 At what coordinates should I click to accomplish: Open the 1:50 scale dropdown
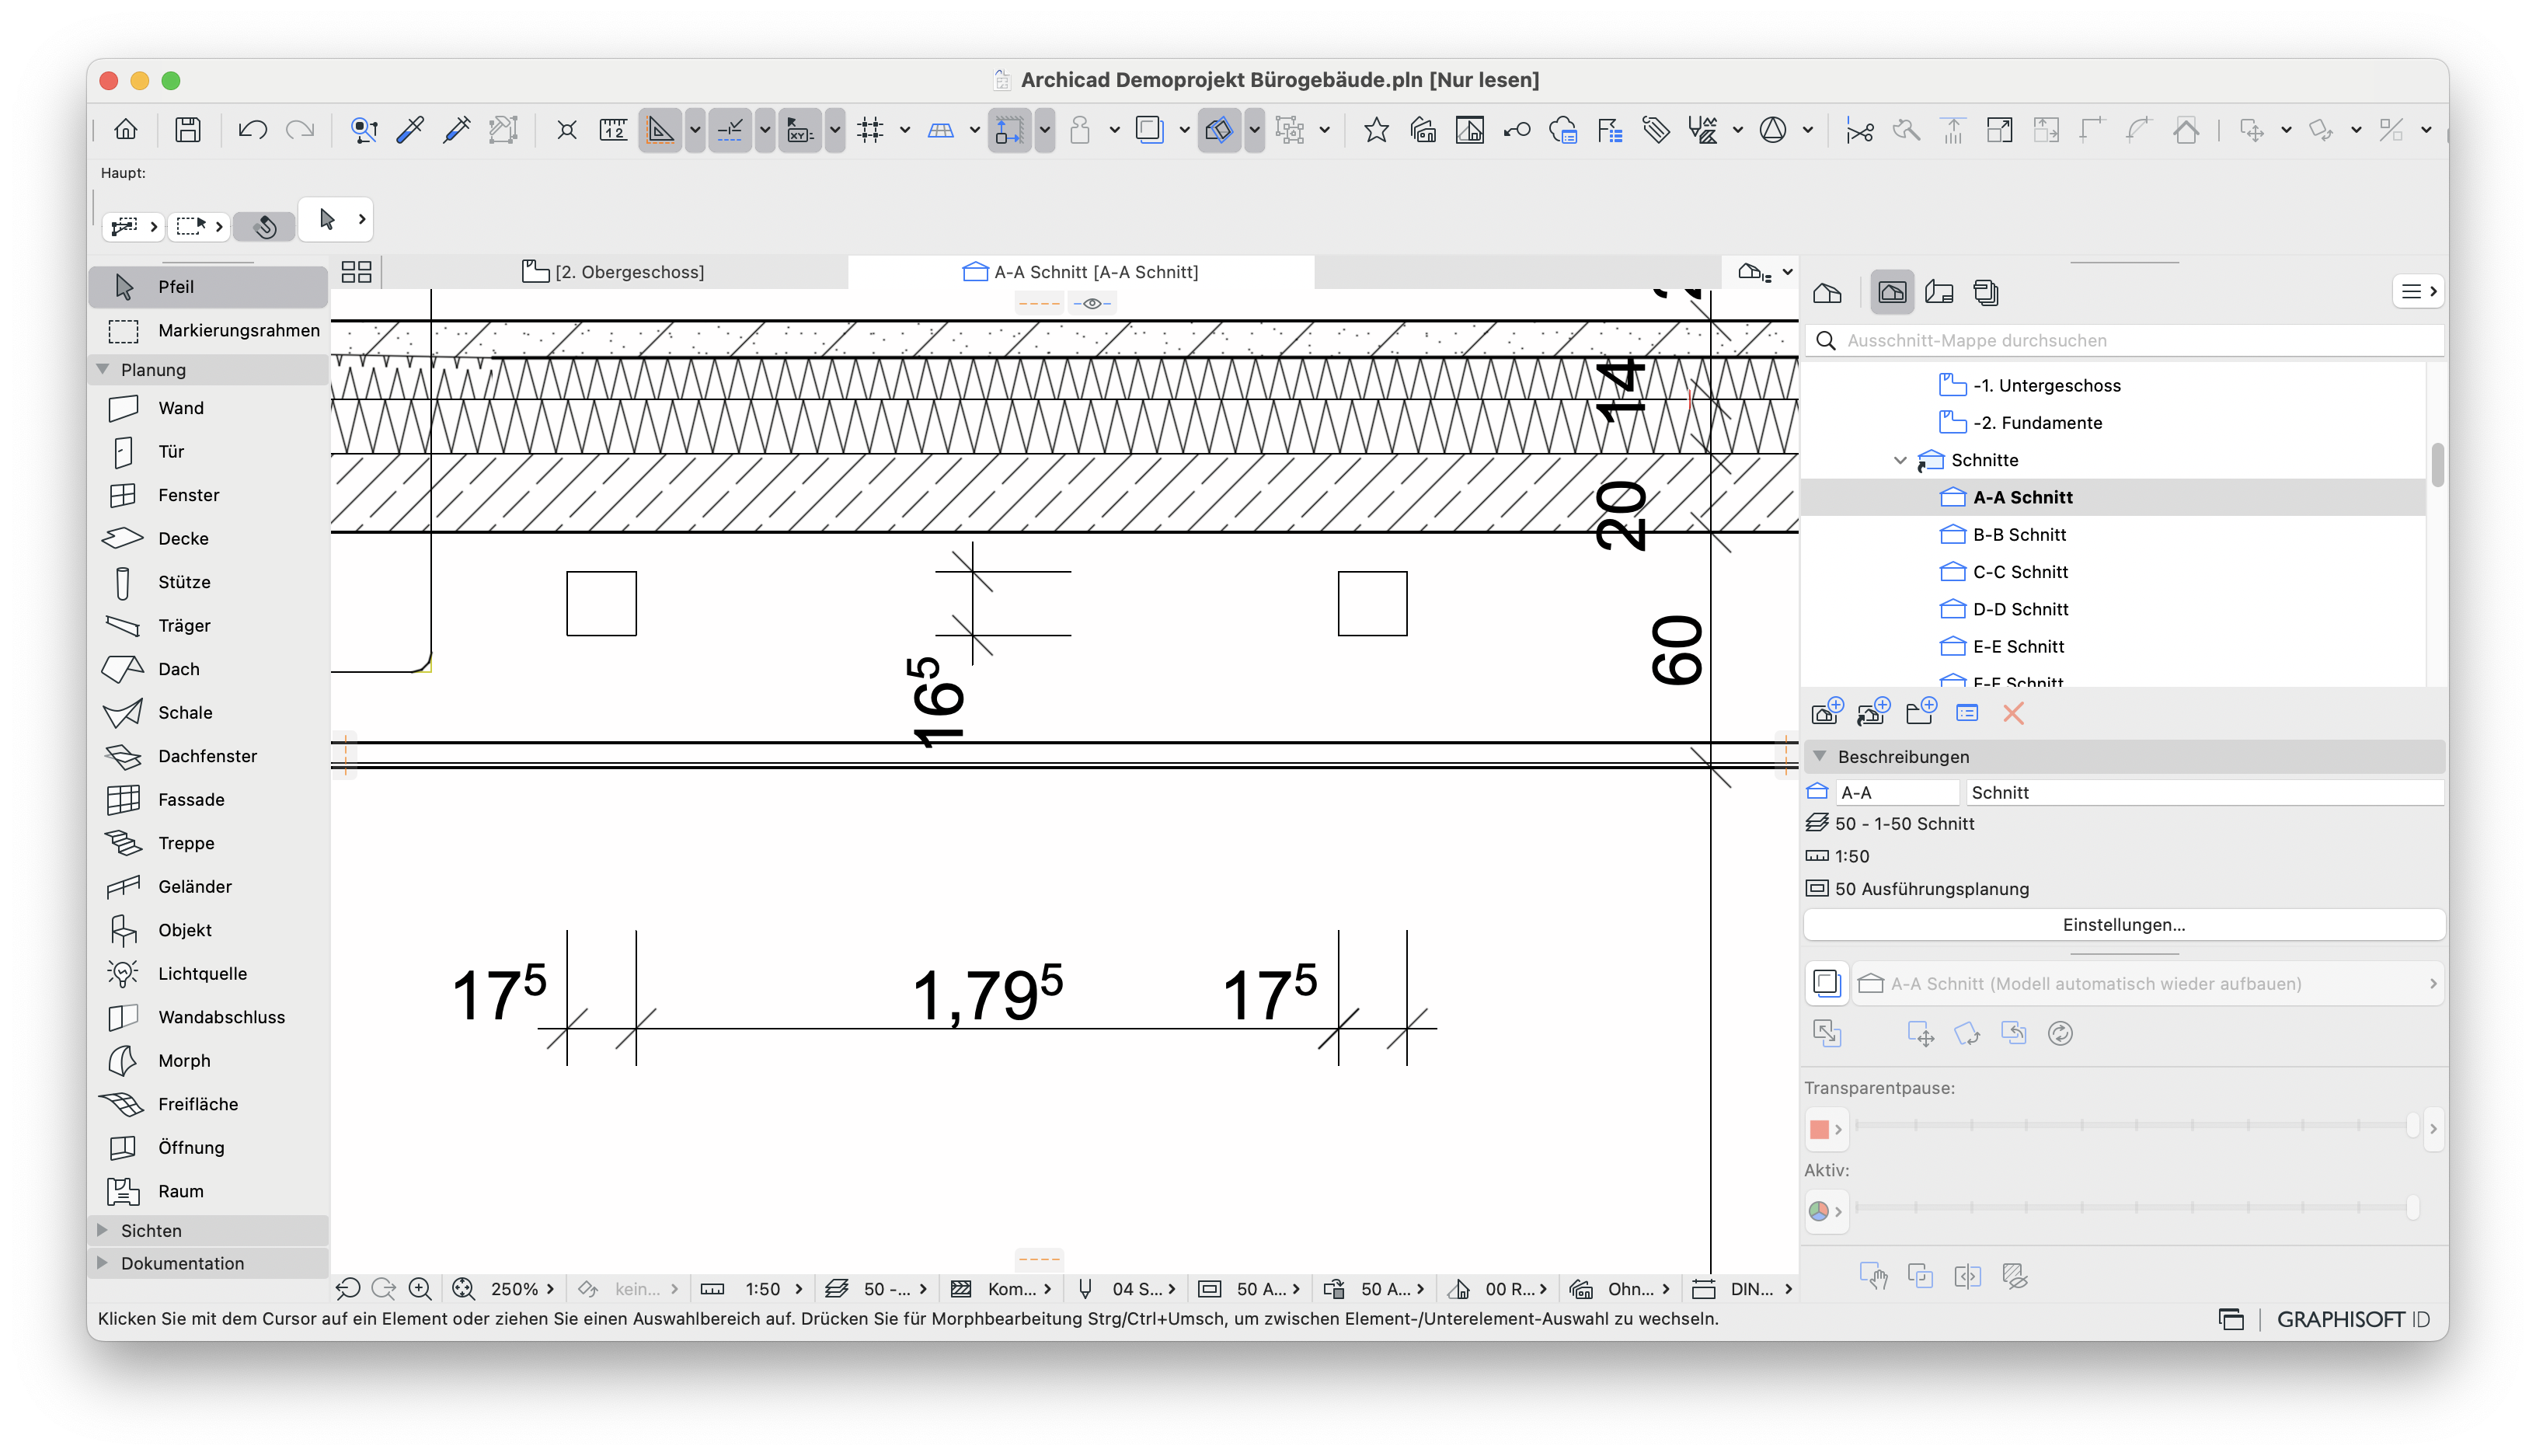(x=773, y=1289)
